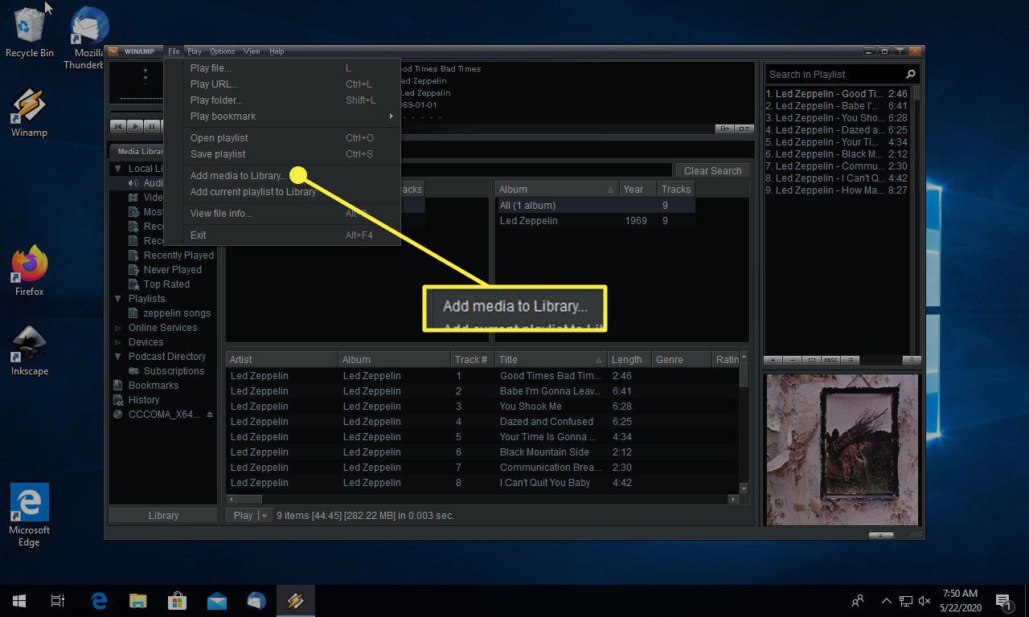
Task: Expand the Devices tree node
Action: point(118,342)
